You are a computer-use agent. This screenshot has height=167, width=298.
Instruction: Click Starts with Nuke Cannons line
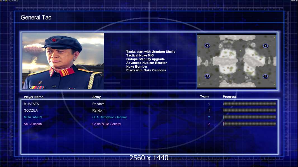146,70
